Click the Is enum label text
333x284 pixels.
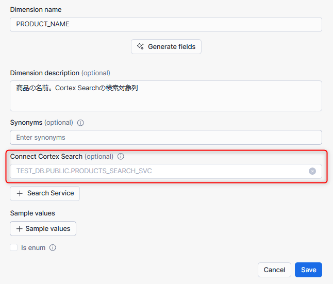click(x=33, y=247)
